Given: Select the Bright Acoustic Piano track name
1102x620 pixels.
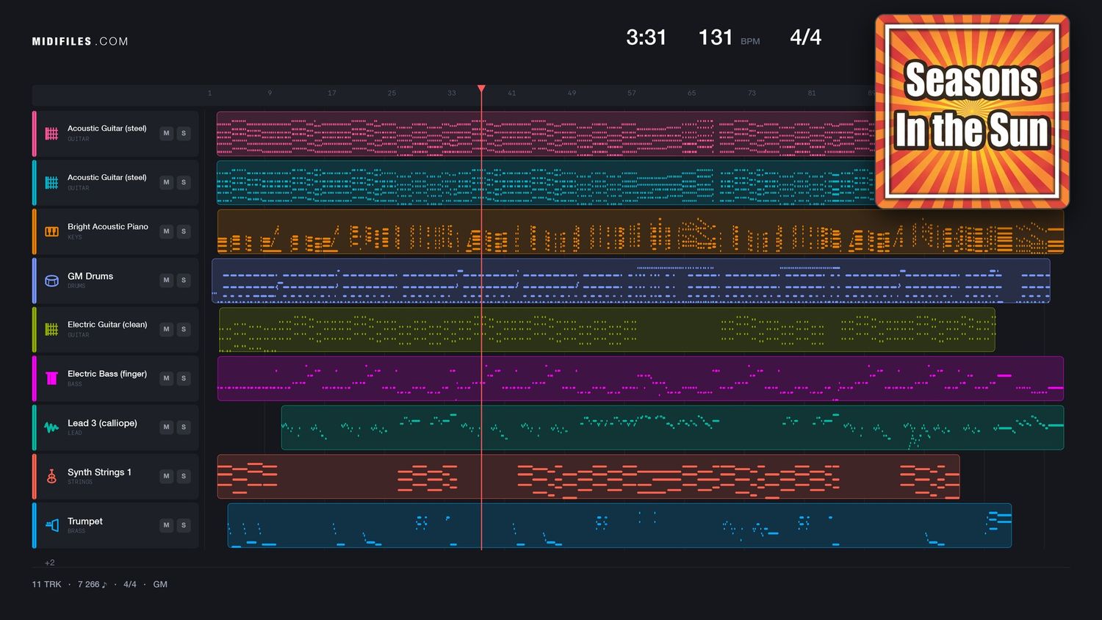Looking at the screenshot, I should click(x=108, y=227).
